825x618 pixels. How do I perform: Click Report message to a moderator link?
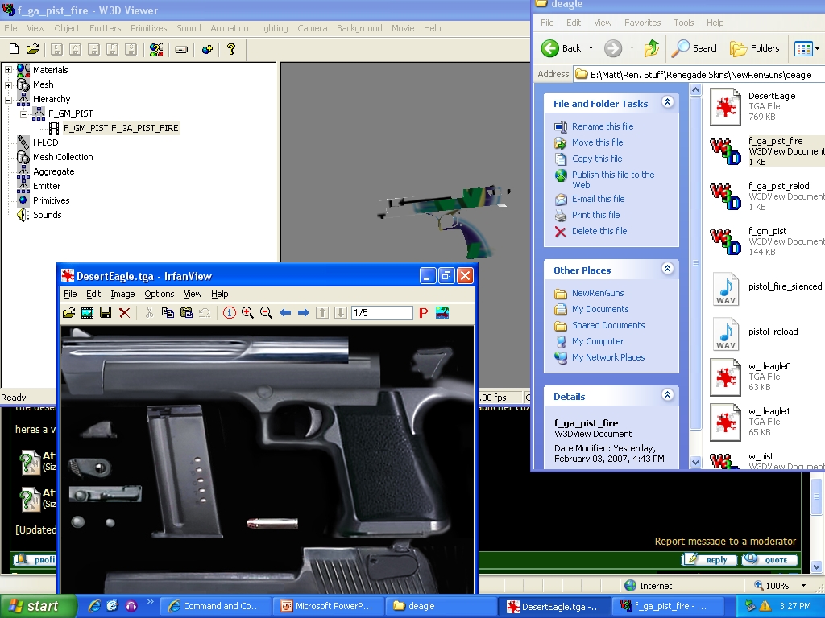point(725,542)
